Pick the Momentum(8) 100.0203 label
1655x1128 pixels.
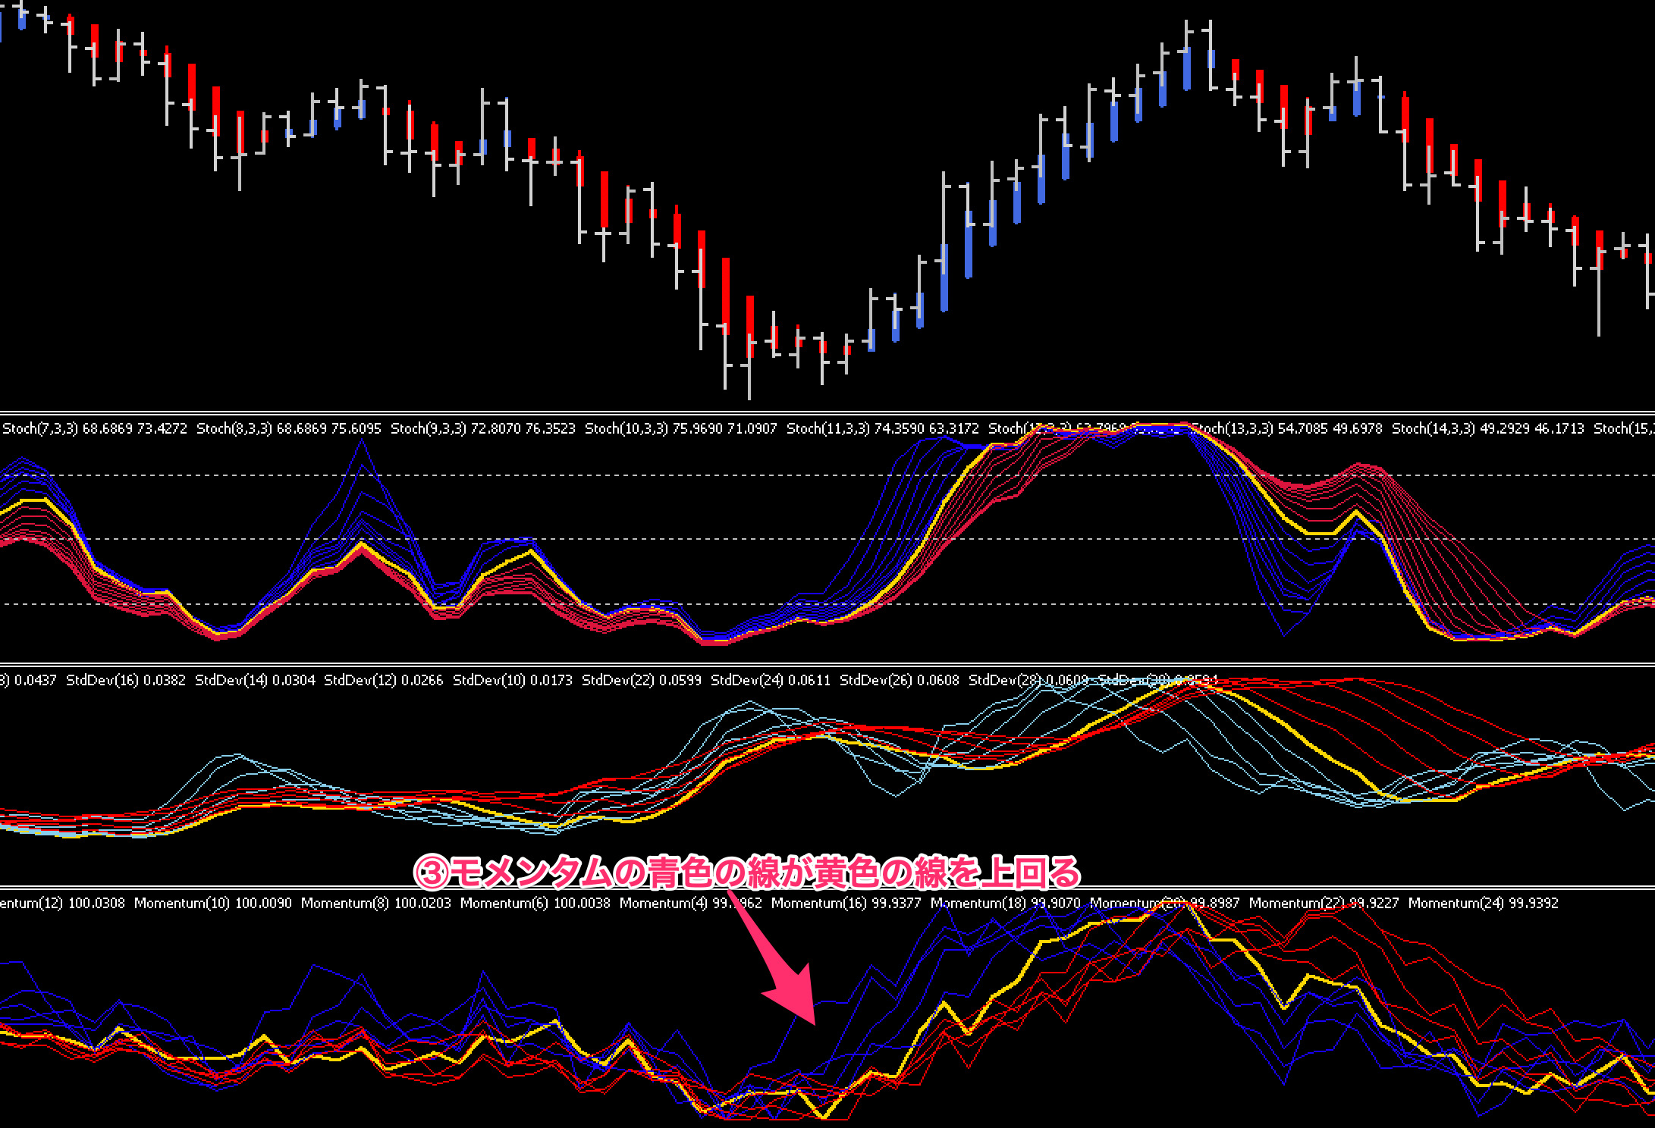[376, 903]
